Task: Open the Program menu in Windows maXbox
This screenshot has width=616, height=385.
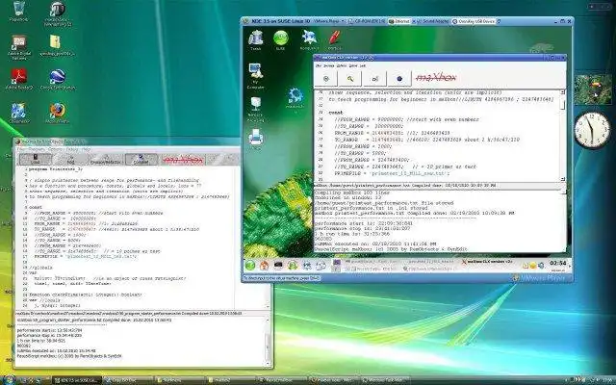Action: point(37,150)
